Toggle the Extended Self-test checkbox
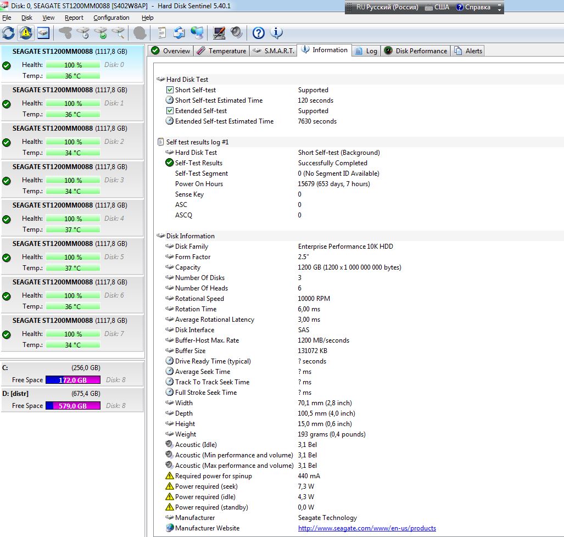The width and height of the screenshot is (564, 537). click(x=170, y=110)
